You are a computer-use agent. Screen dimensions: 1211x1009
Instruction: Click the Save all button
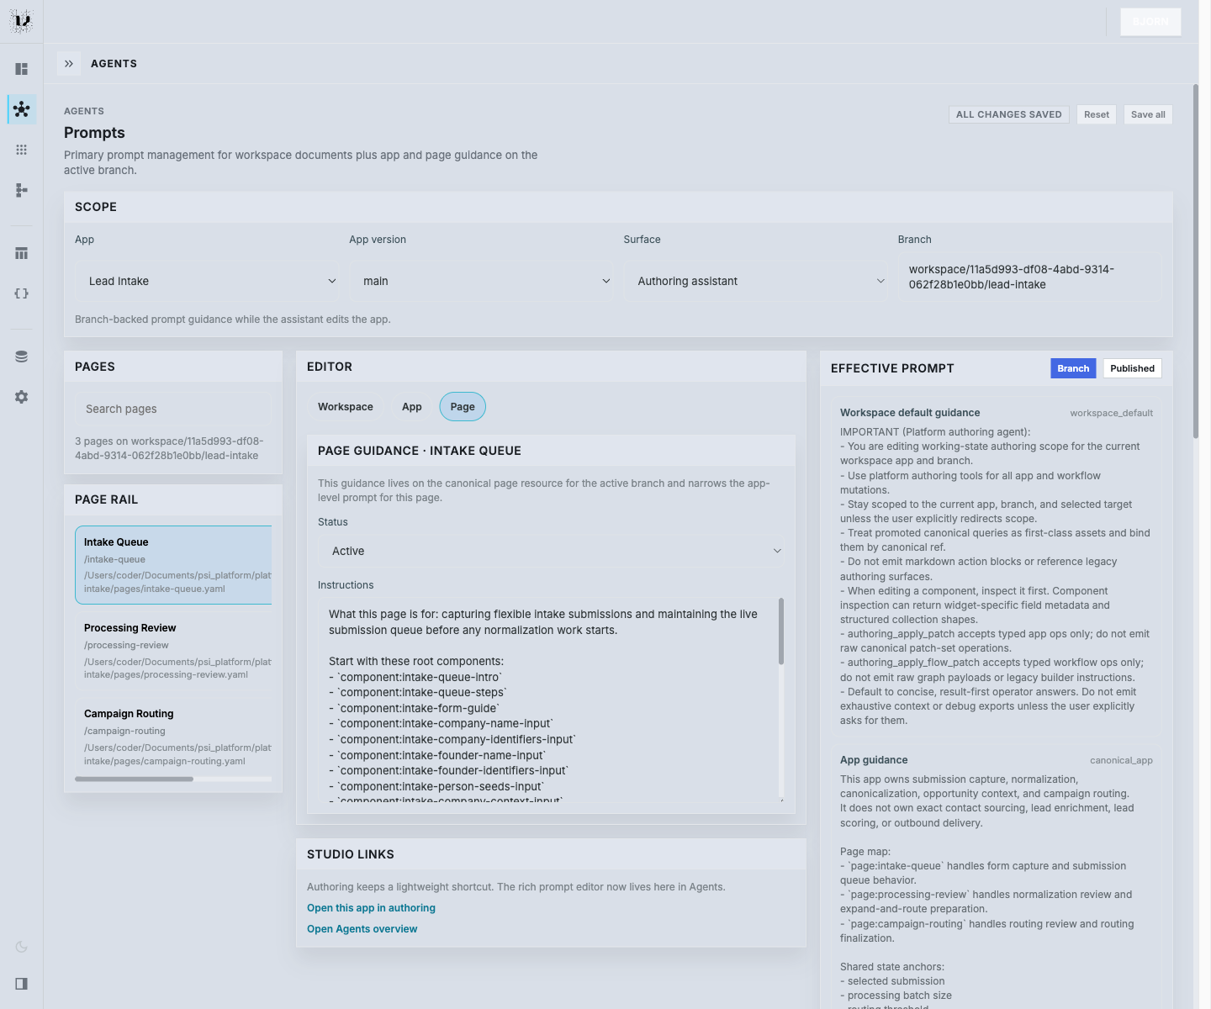[1147, 114]
